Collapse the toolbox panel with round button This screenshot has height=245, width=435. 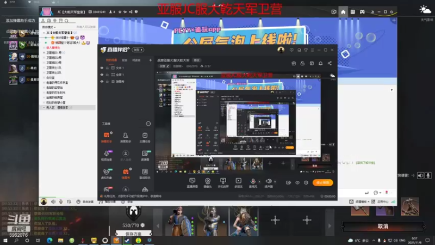click(148, 124)
